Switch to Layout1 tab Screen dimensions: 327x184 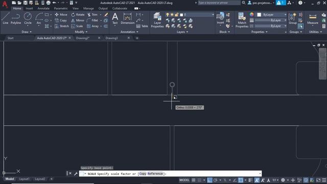pos(24,179)
